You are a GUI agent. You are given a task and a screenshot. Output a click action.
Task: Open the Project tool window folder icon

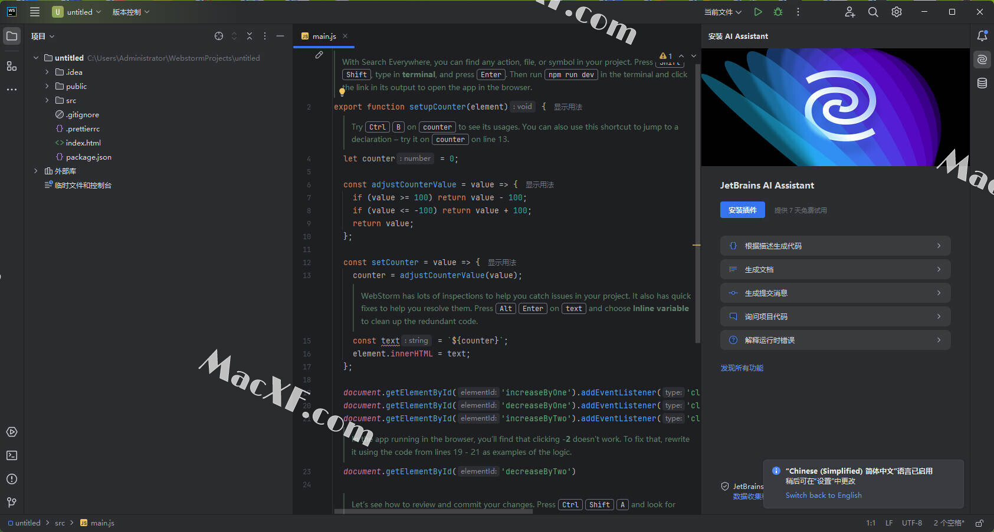pos(12,37)
